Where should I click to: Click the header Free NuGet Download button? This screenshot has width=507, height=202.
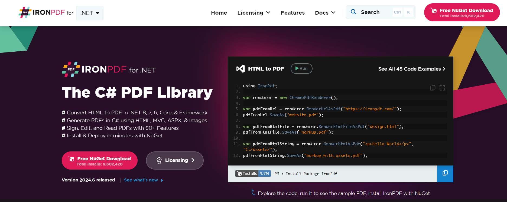(462, 12)
